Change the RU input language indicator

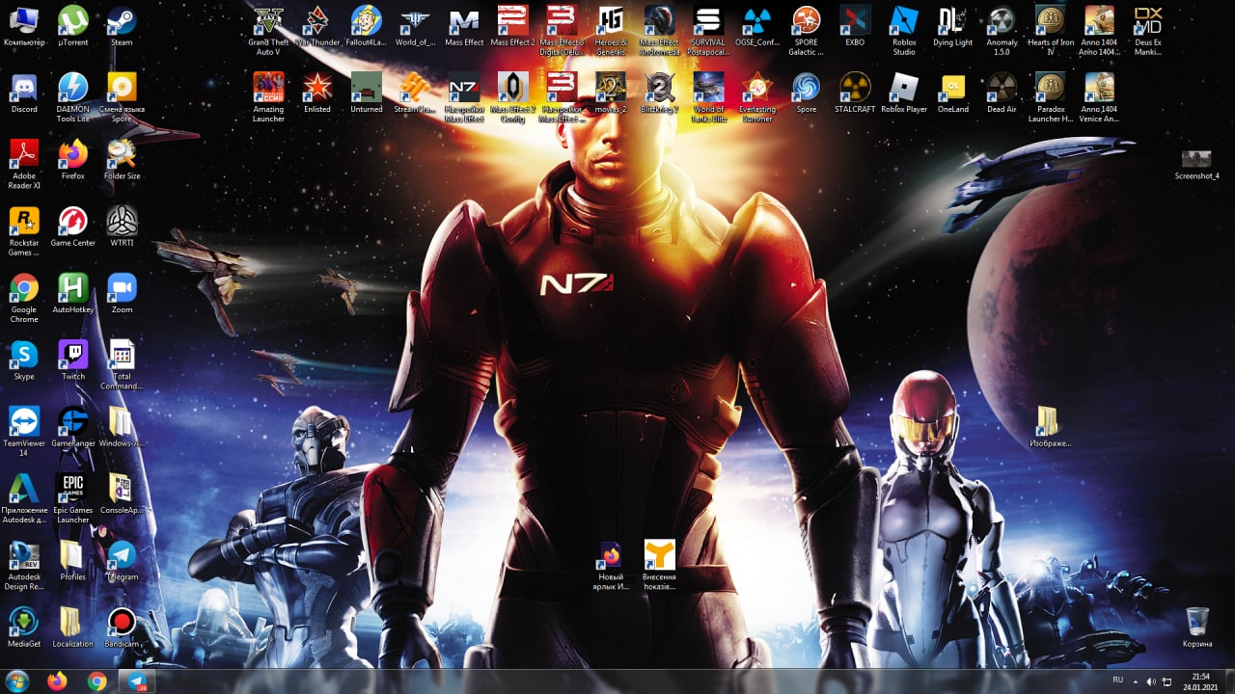click(1118, 681)
